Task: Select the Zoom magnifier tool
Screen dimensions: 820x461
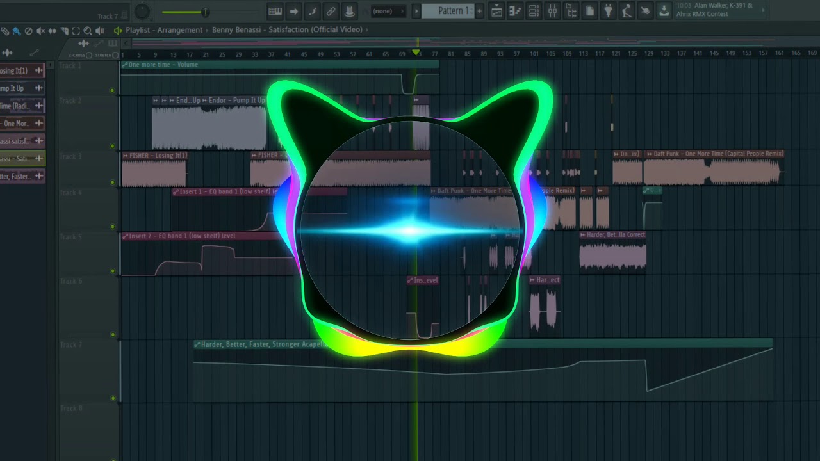Action: pyautogui.click(x=88, y=31)
